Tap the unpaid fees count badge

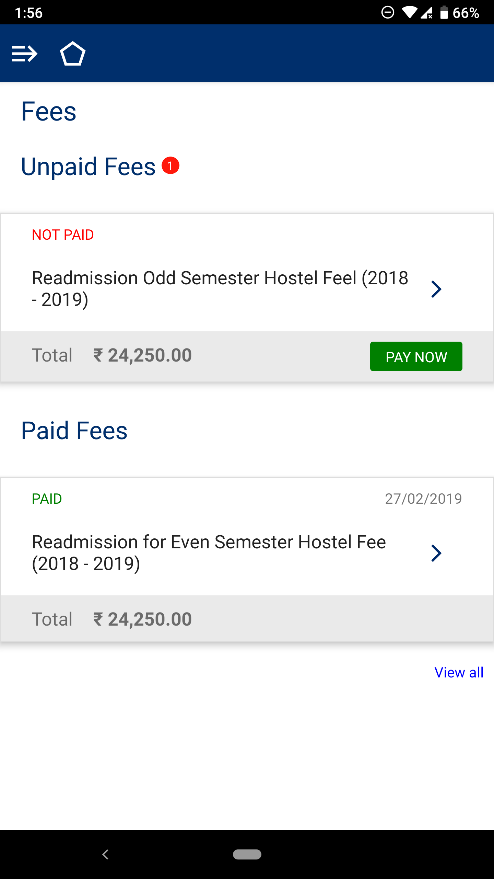170,165
